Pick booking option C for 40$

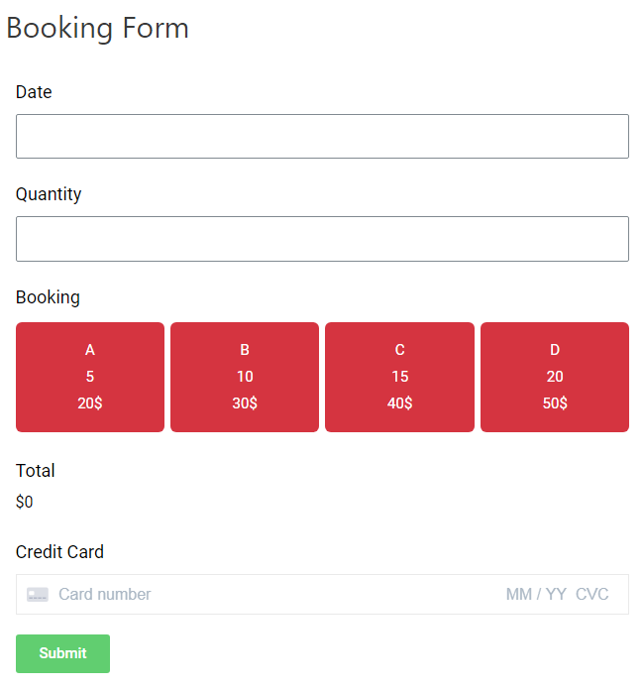tap(399, 377)
